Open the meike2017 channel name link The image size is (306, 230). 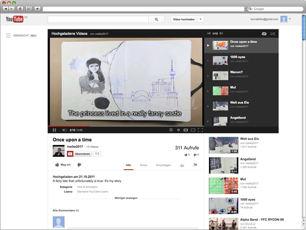coord(75,147)
